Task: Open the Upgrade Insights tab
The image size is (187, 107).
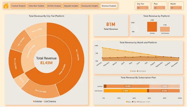Action: coord(71,6)
